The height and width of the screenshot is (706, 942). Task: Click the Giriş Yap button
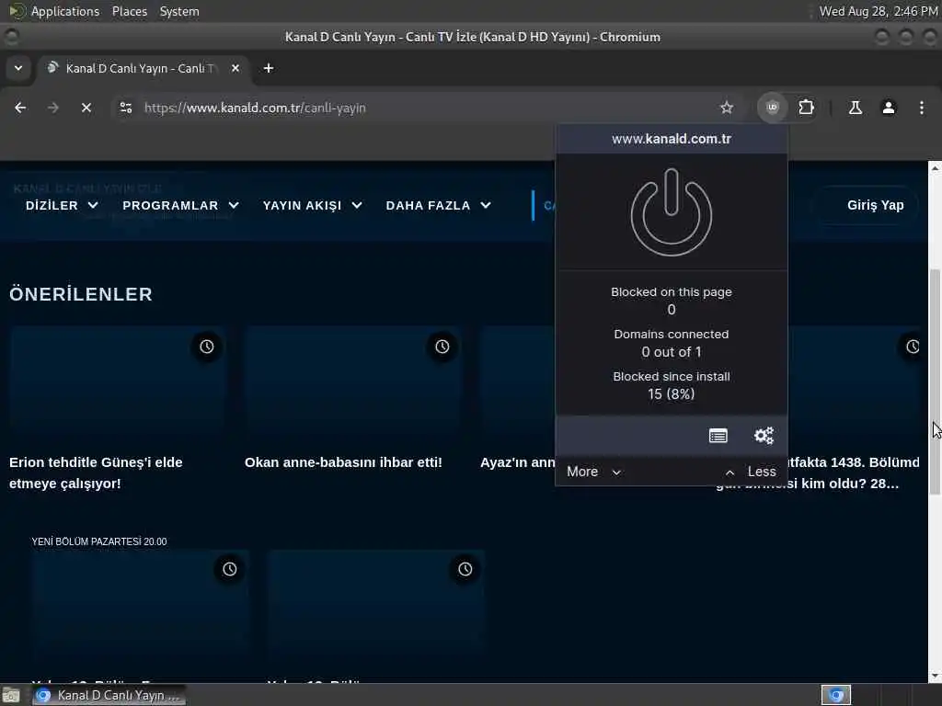click(875, 205)
